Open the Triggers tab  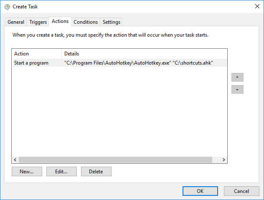[38, 22]
